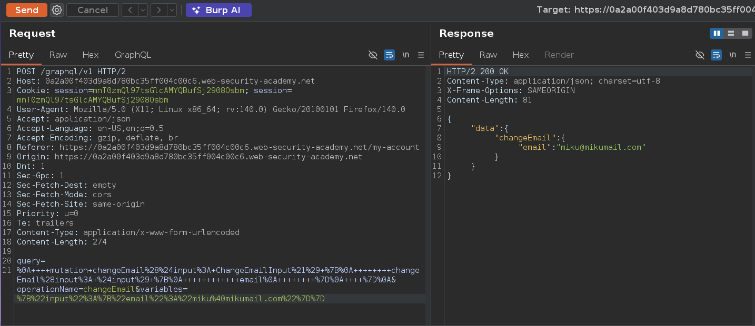Click the Content-Type urlencoded header in Request
This screenshot has height=326, width=755.
128,232
